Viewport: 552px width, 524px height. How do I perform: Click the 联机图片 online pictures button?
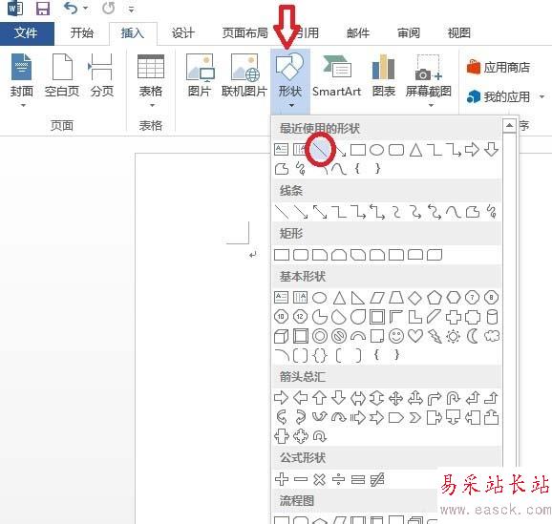point(244,76)
